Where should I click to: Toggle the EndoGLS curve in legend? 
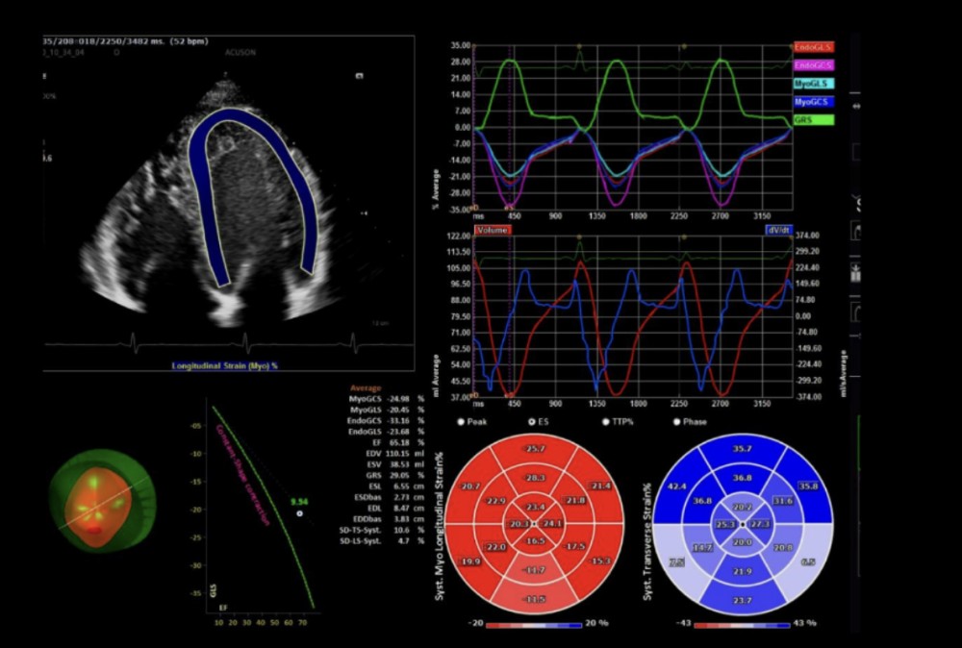tap(814, 46)
